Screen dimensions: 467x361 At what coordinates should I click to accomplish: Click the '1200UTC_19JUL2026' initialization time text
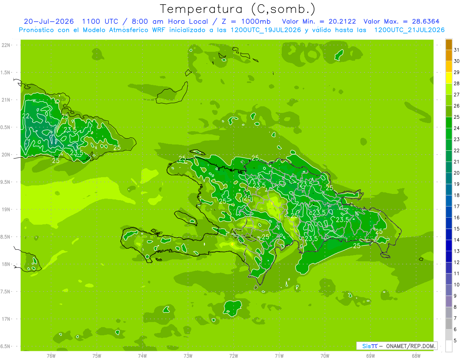pyautogui.click(x=266, y=30)
